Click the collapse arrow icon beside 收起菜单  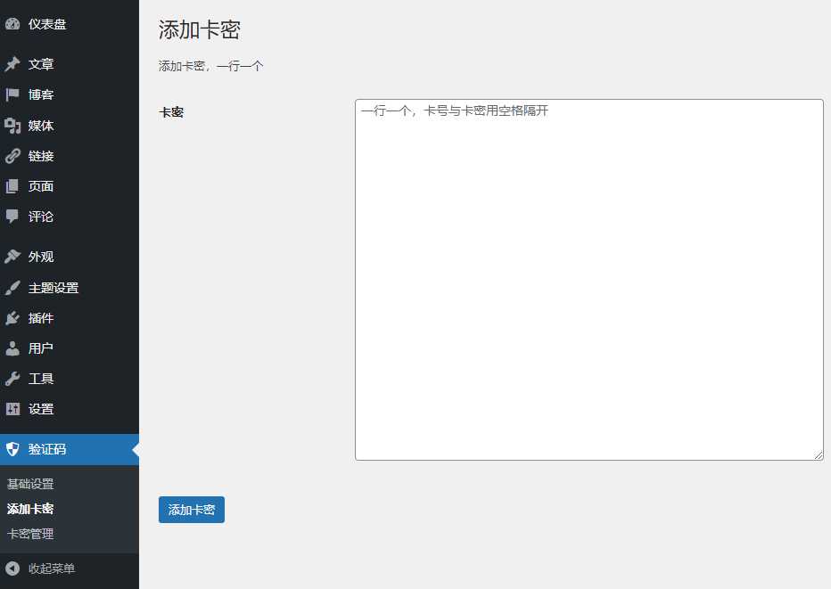coord(12,569)
